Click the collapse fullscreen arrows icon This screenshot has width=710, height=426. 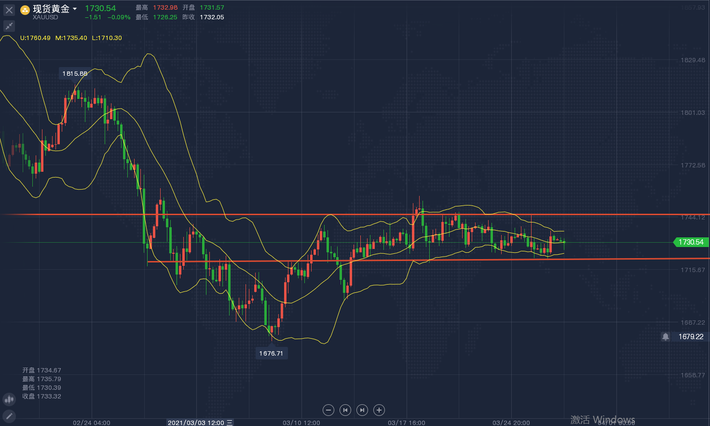pyautogui.click(x=9, y=26)
